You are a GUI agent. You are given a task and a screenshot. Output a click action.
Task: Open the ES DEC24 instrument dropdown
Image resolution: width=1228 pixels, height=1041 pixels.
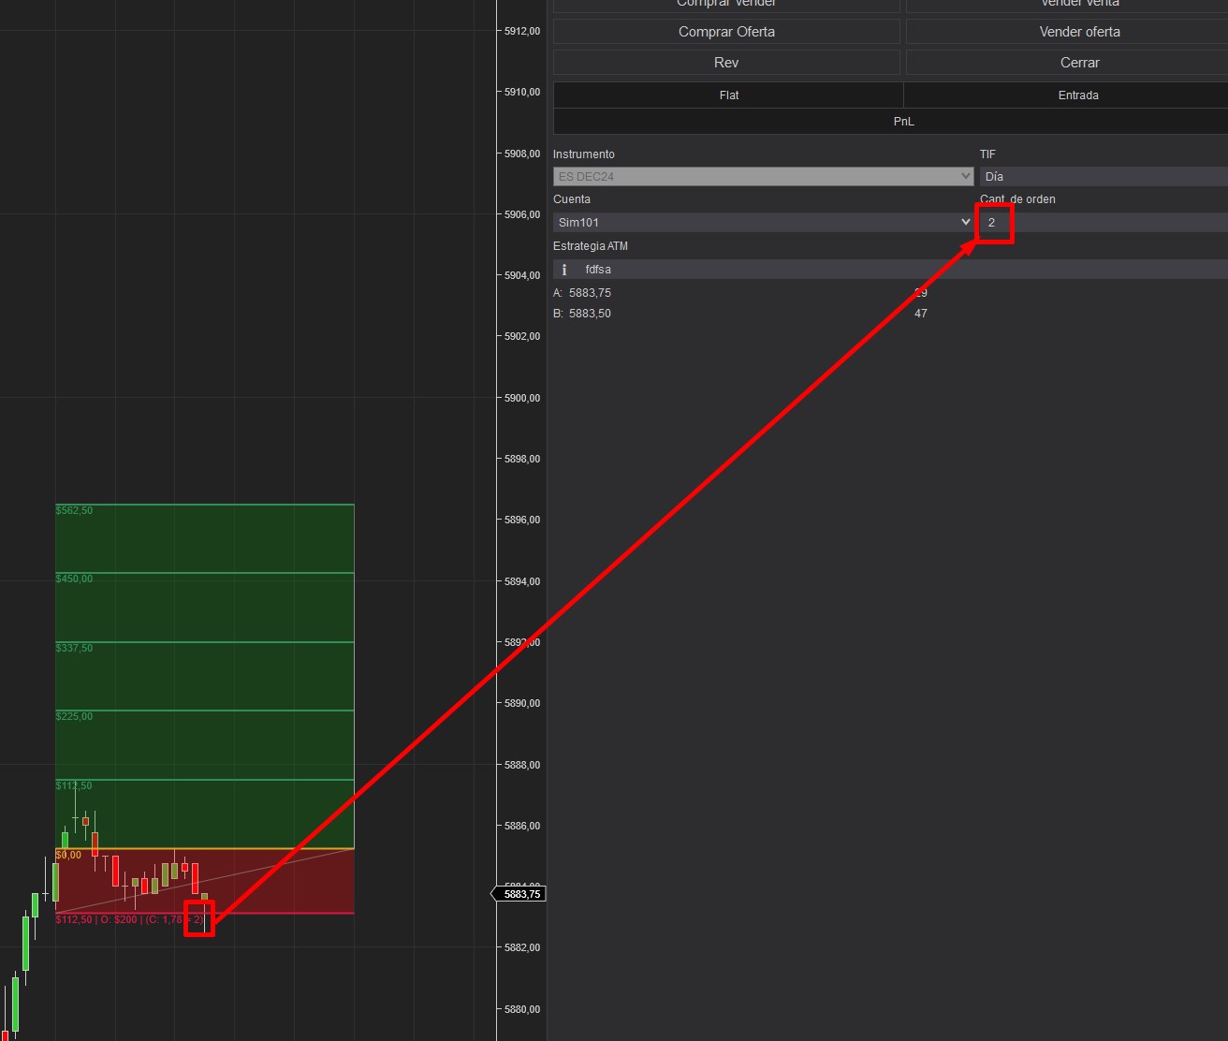763,176
